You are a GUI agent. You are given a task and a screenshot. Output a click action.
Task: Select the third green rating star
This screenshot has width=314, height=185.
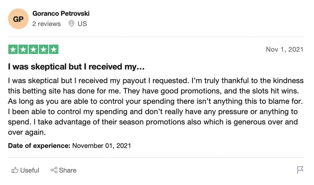pyautogui.click(x=33, y=50)
